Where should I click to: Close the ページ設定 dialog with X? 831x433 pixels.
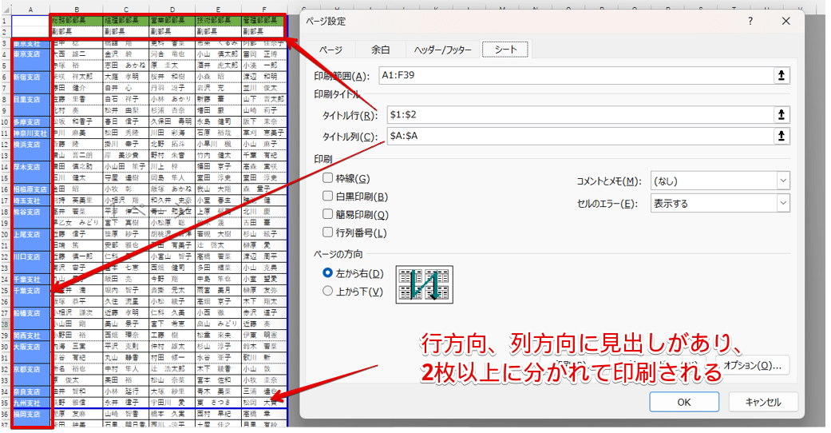(x=786, y=21)
